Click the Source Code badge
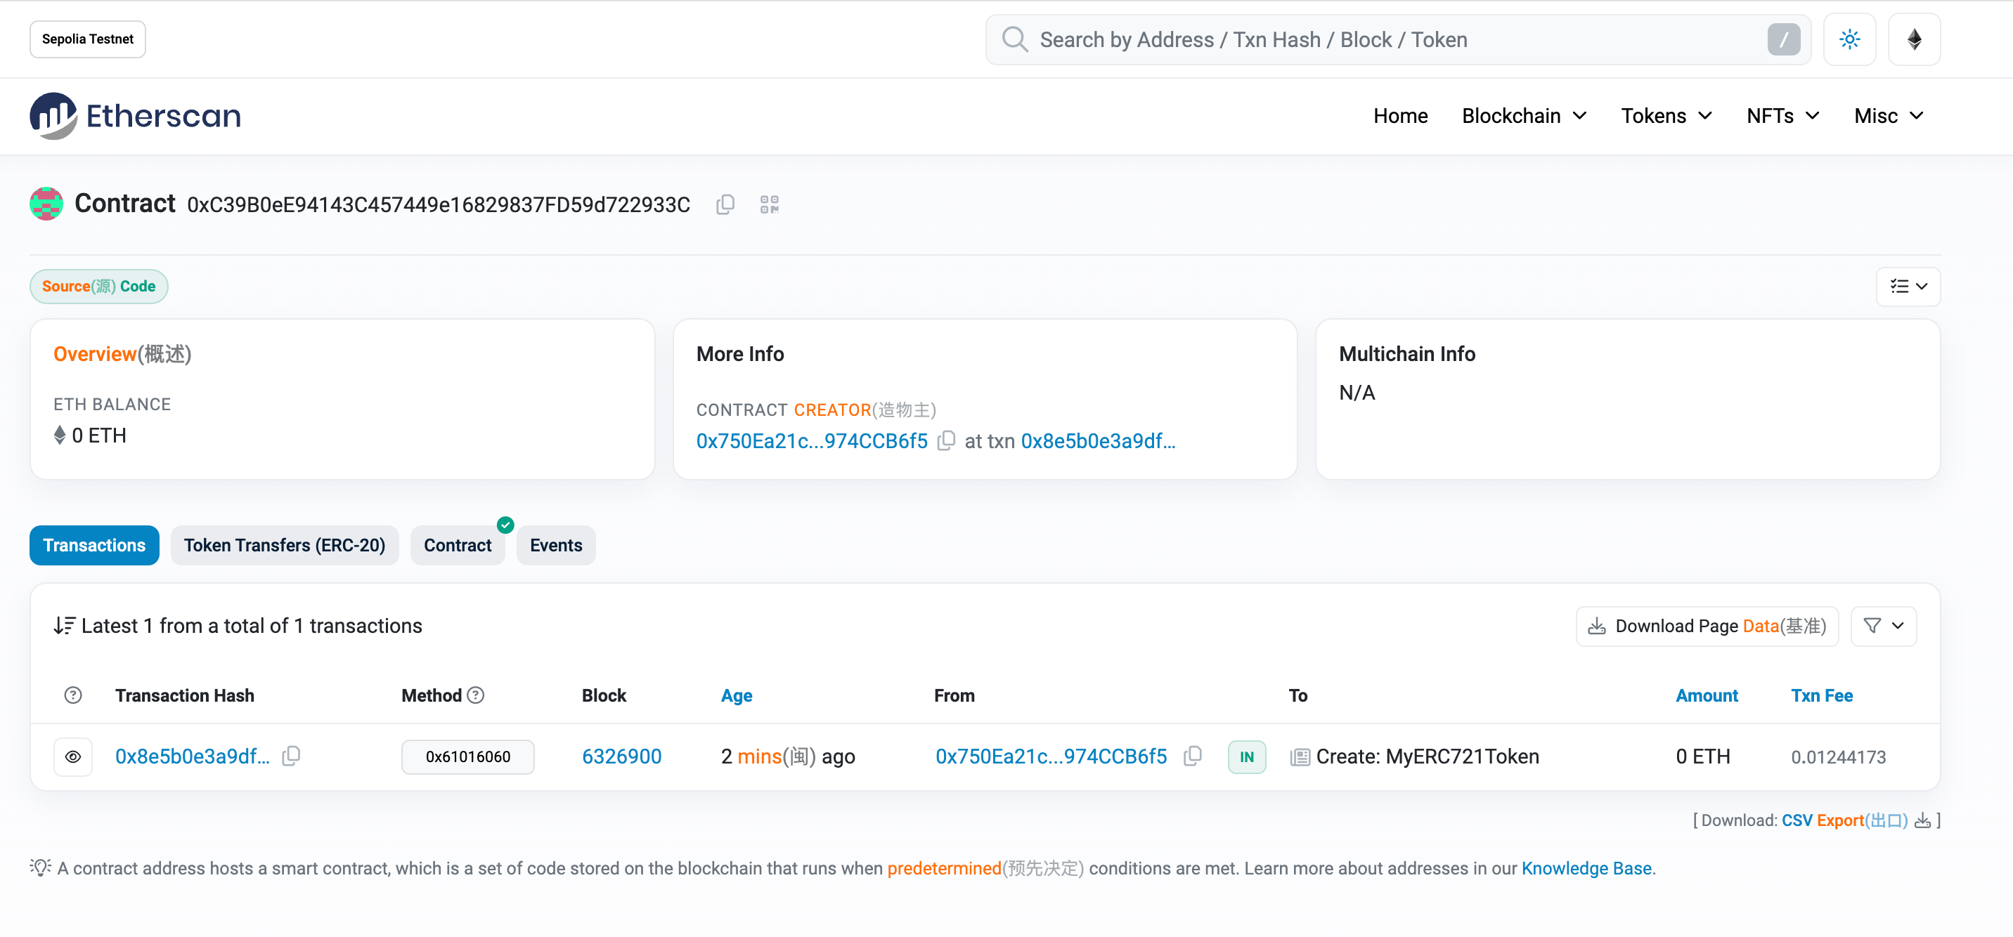 [98, 287]
